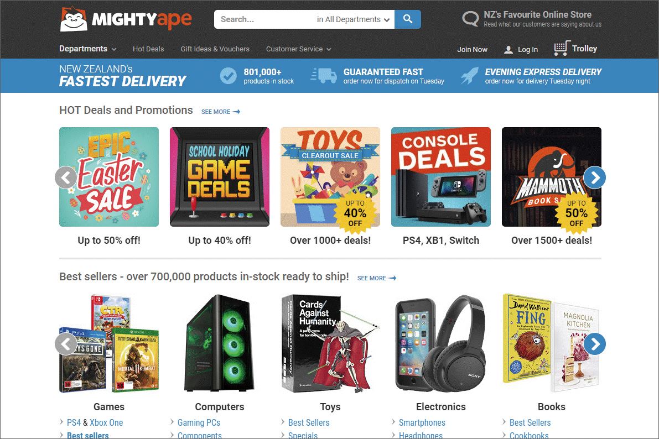This screenshot has height=439, width=659.
Task: Click right arrow of Hot Deals carousel
Action: [595, 177]
